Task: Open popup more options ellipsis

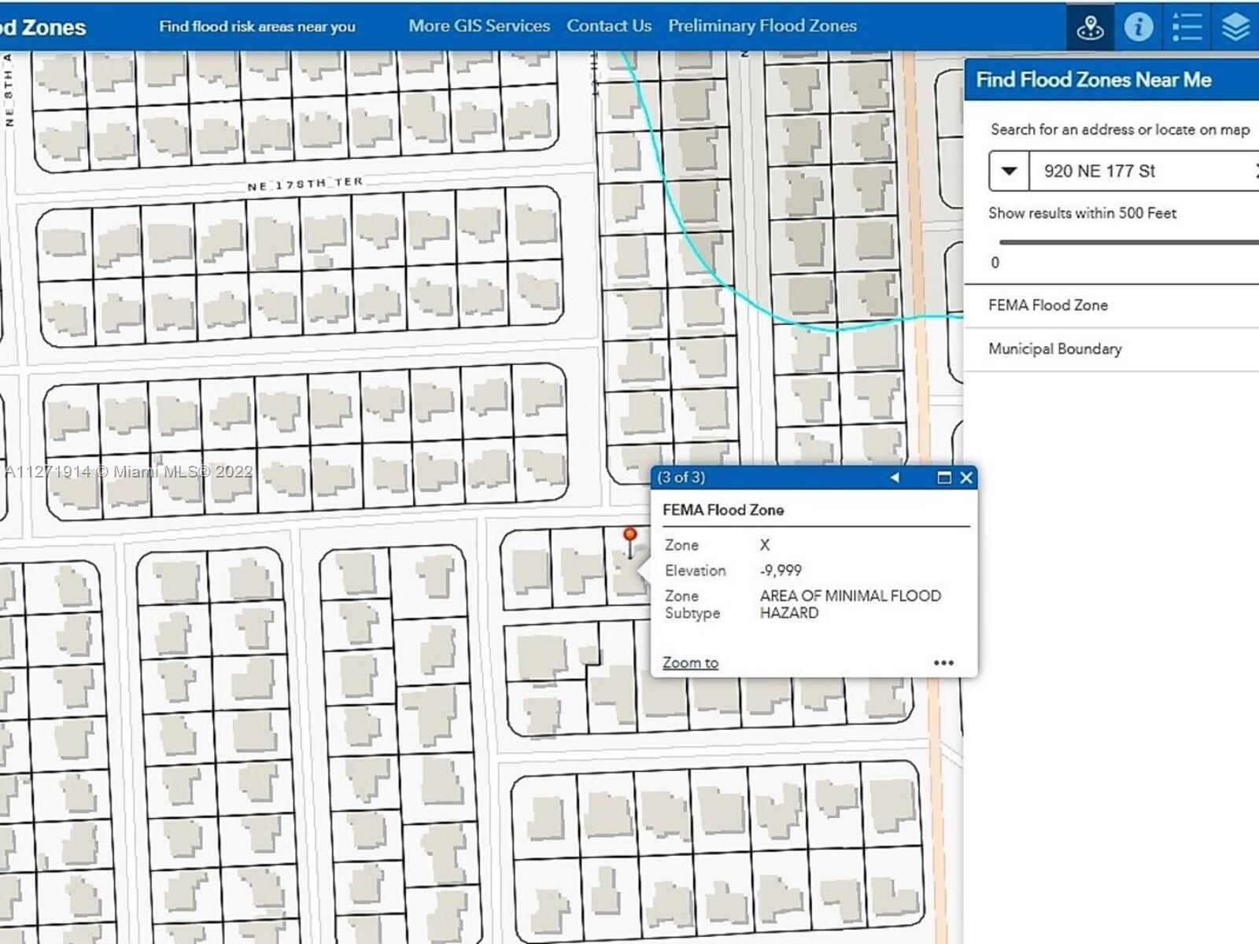Action: point(943,663)
